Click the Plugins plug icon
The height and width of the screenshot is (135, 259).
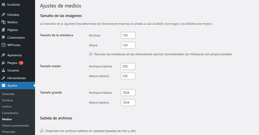tap(3, 63)
